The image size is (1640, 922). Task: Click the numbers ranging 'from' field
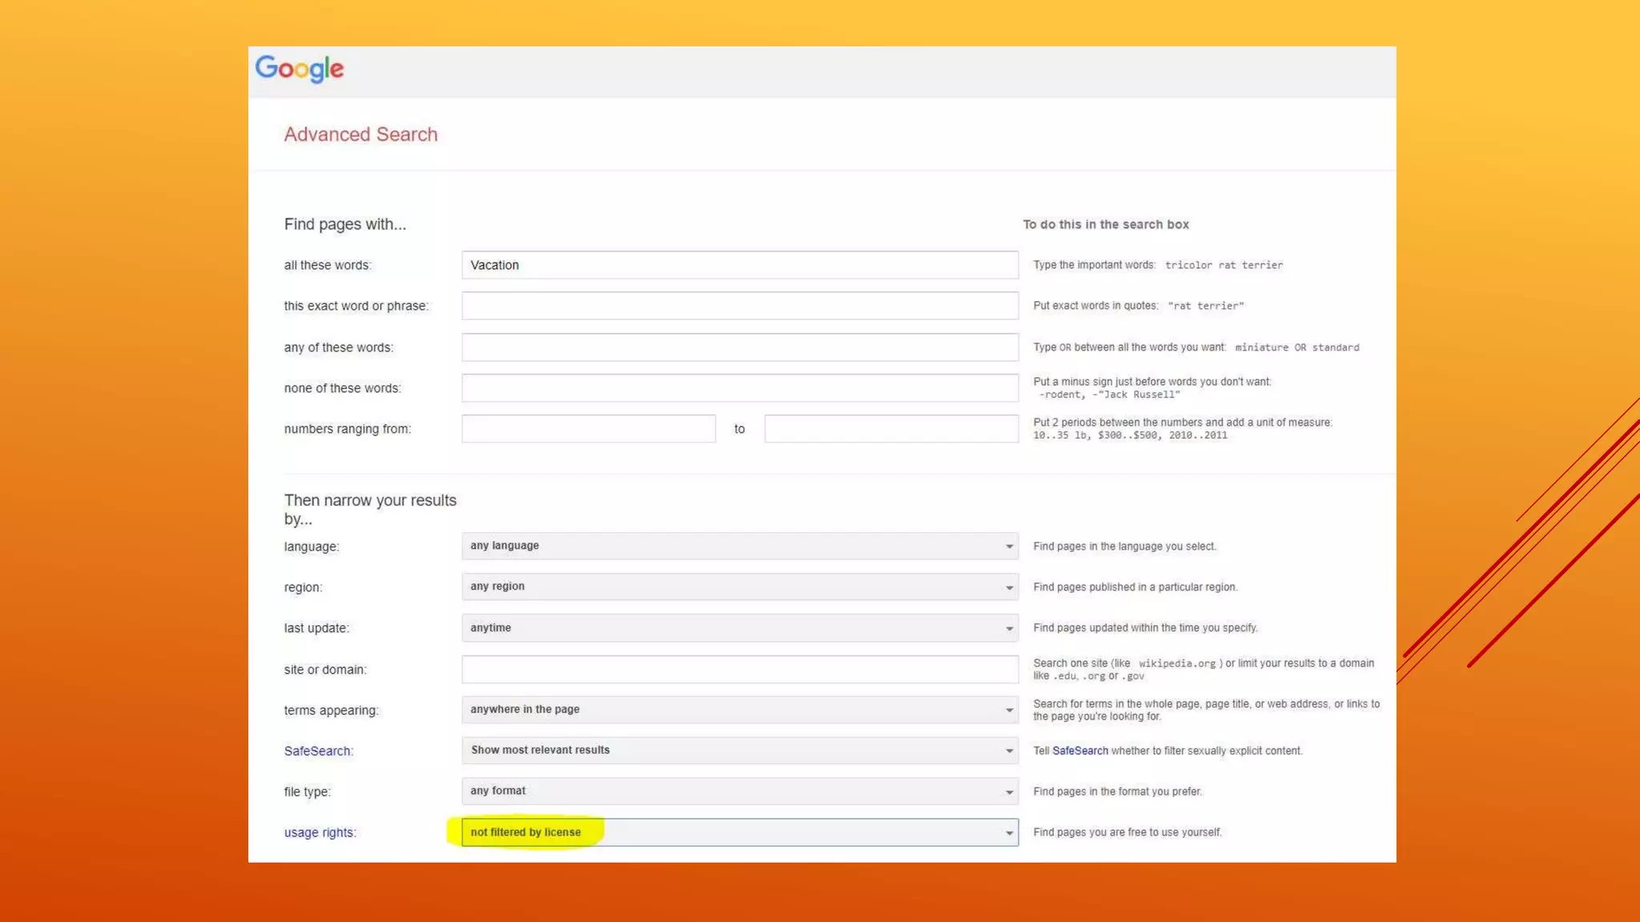coord(589,429)
